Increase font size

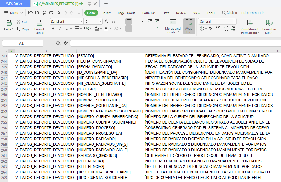click(x=107, y=21)
